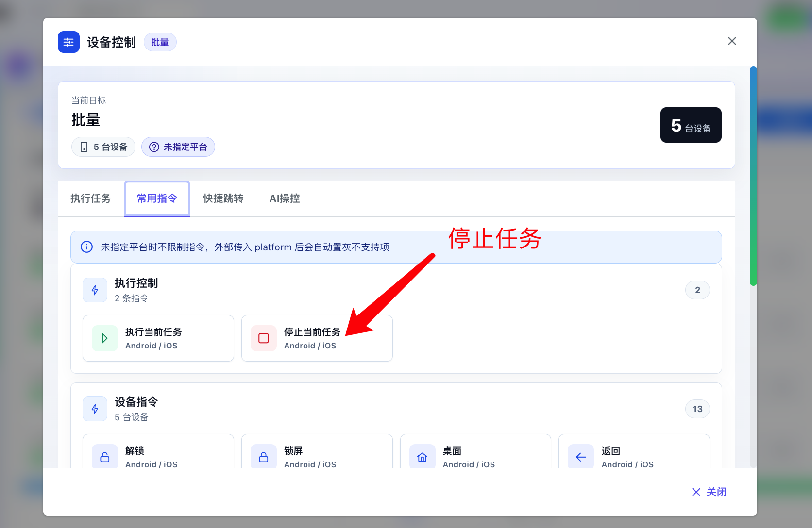The image size is (812, 528).
Task: Click the lightning icon next to 设备指令
Action: pyautogui.click(x=95, y=409)
